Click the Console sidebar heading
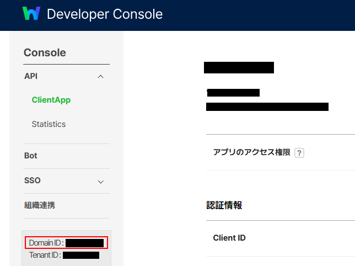Viewport: 355px width, 266px height. (45, 53)
